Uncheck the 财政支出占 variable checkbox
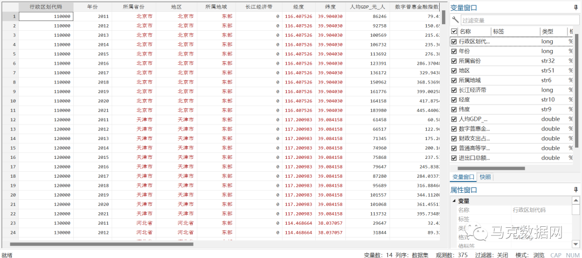This screenshot has width=582, height=258. pyautogui.click(x=454, y=138)
